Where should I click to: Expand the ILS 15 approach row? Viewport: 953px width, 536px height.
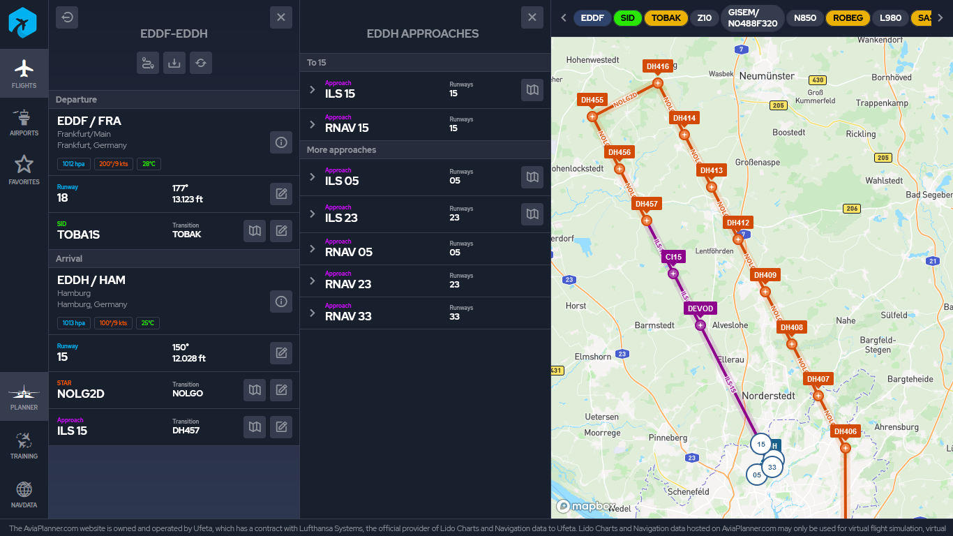pos(313,90)
